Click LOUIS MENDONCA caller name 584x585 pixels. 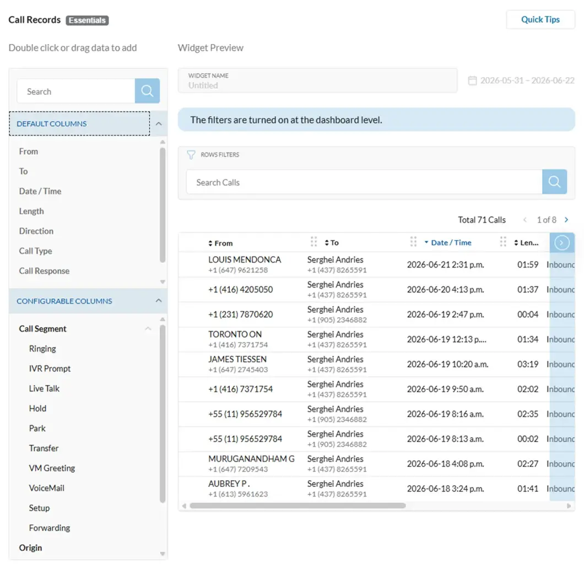(x=245, y=259)
